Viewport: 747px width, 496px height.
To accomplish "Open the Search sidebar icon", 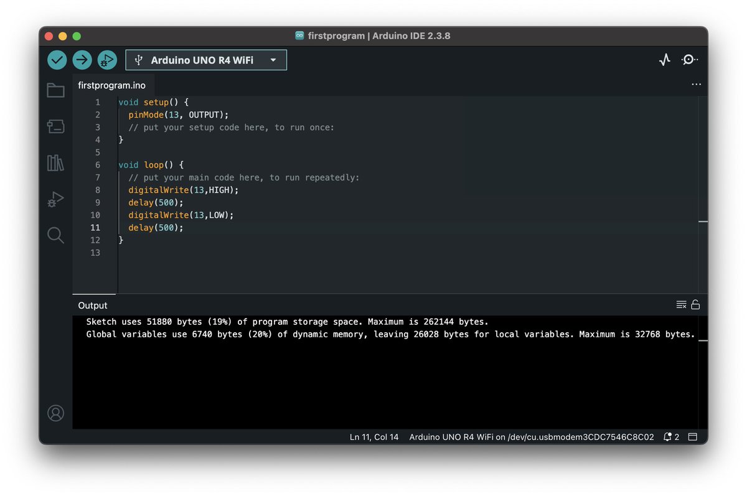I will pyautogui.click(x=55, y=235).
